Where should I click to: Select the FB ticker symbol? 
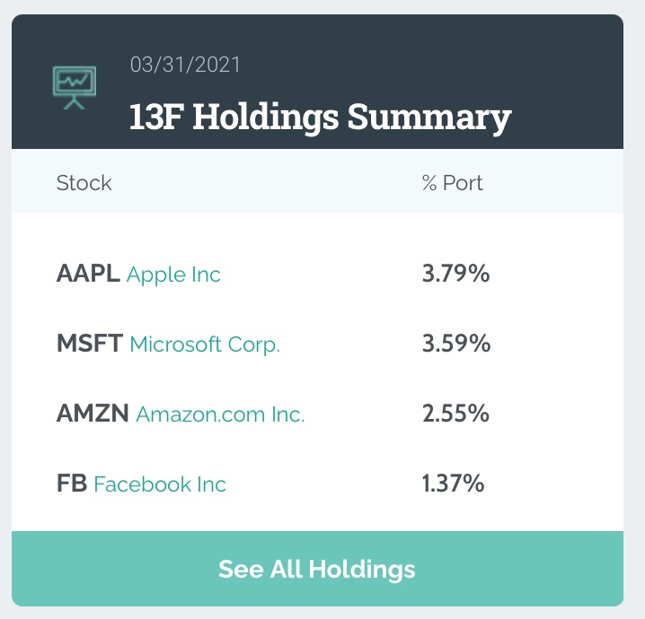click(72, 484)
